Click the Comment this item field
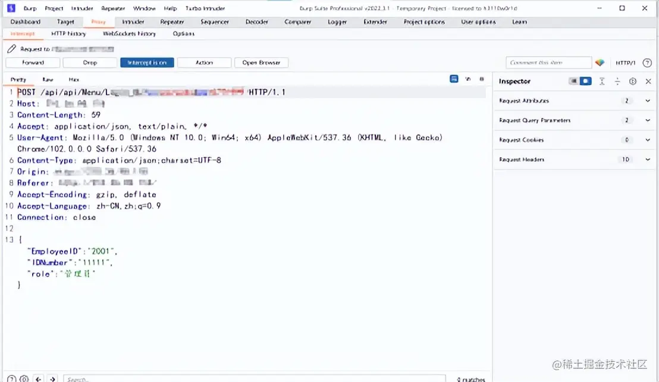The width and height of the screenshot is (659, 382). coord(548,62)
